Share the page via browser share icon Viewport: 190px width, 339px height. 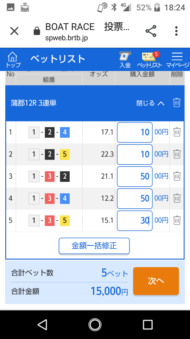click(151, 31)
